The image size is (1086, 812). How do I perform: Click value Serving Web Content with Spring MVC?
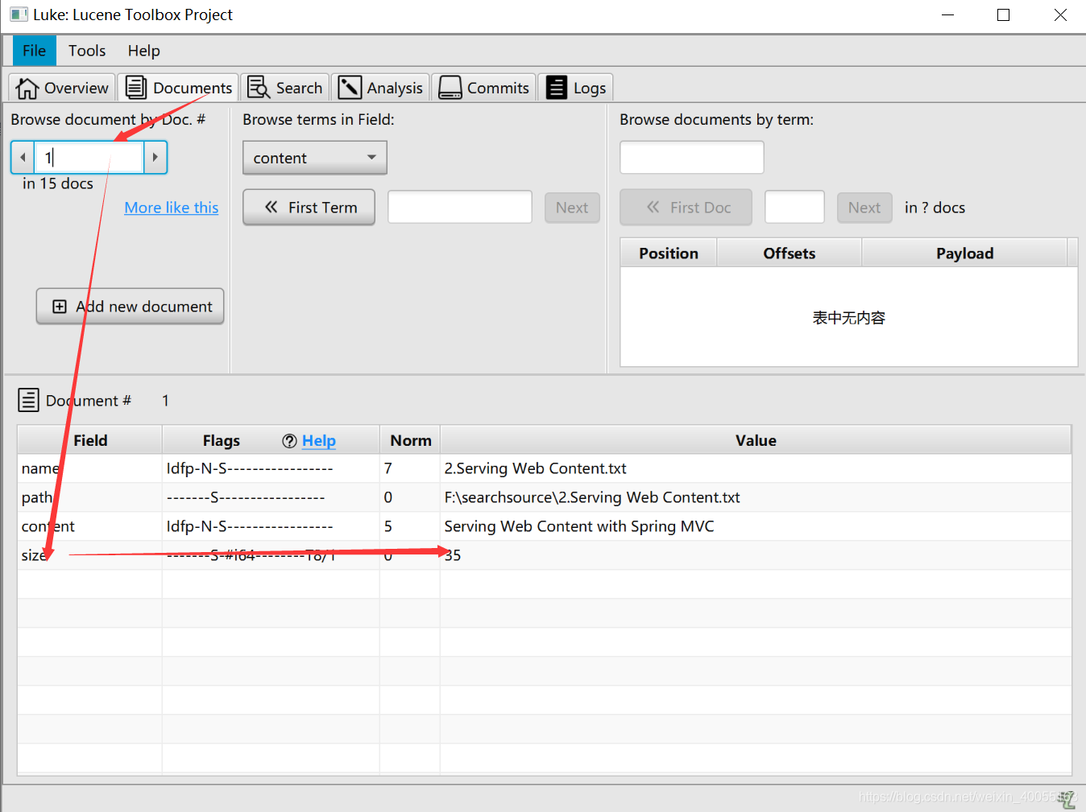(x=579, y=526)
